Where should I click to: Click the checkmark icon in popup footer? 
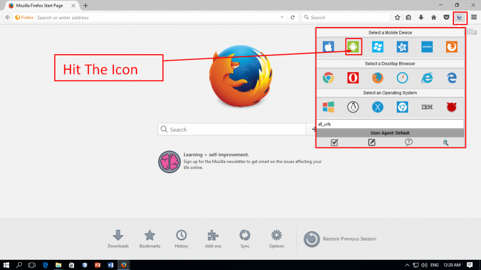pos(334,143)
